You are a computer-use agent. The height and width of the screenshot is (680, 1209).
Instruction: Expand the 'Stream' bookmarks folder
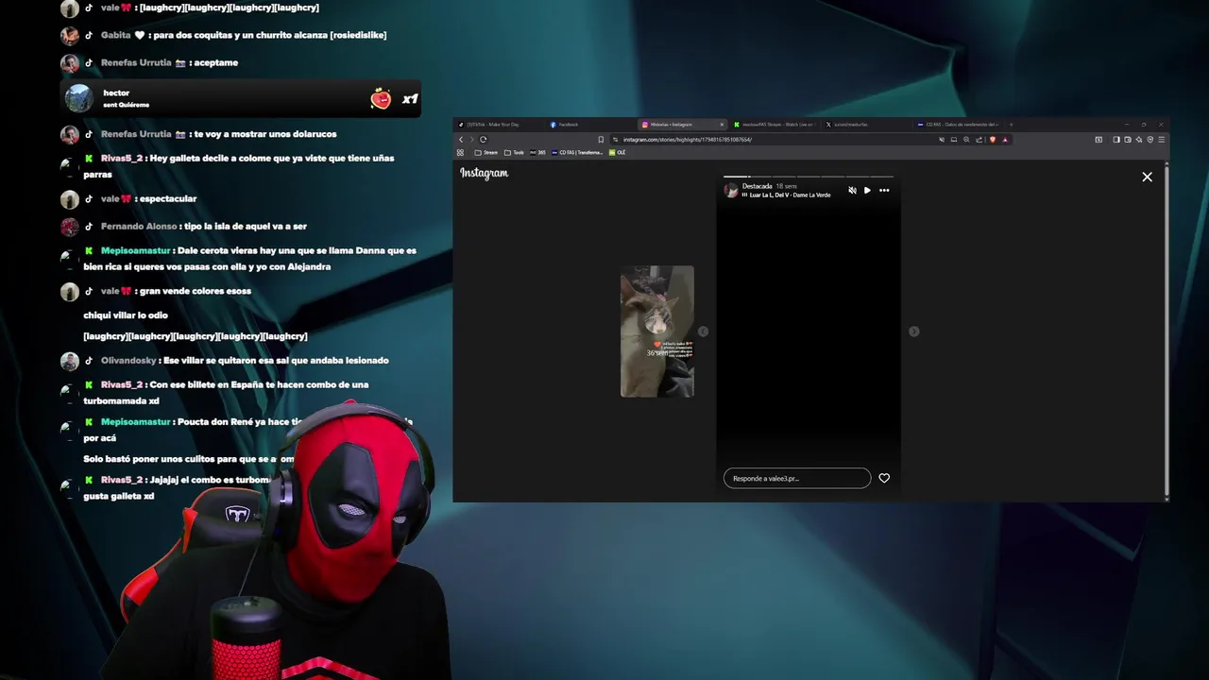point(485,152)
